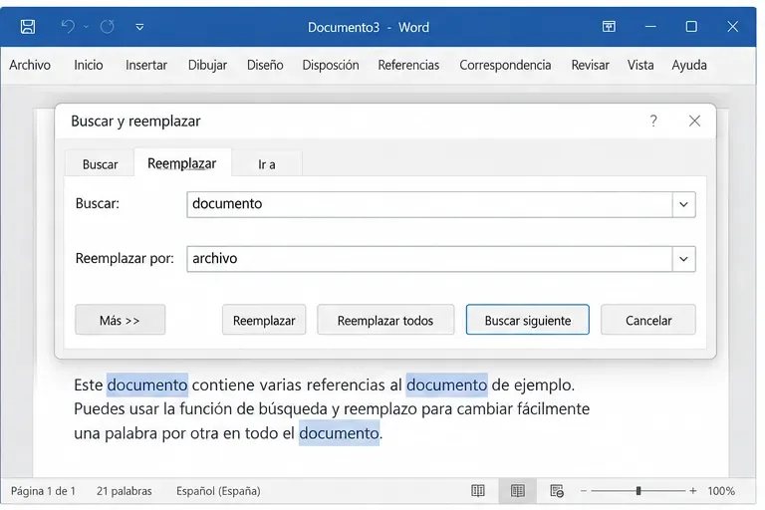Image resolution: width=765 pixels, height=510 pixels.
Task: Click the Reemplazar por field containing archivo
Action: point(429,259)
